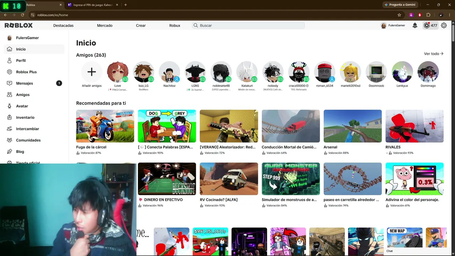The height and width of the screenshot is (256, 455).
Task: Click the Roblox logo in the header
Action: click(x=18, y=25)
